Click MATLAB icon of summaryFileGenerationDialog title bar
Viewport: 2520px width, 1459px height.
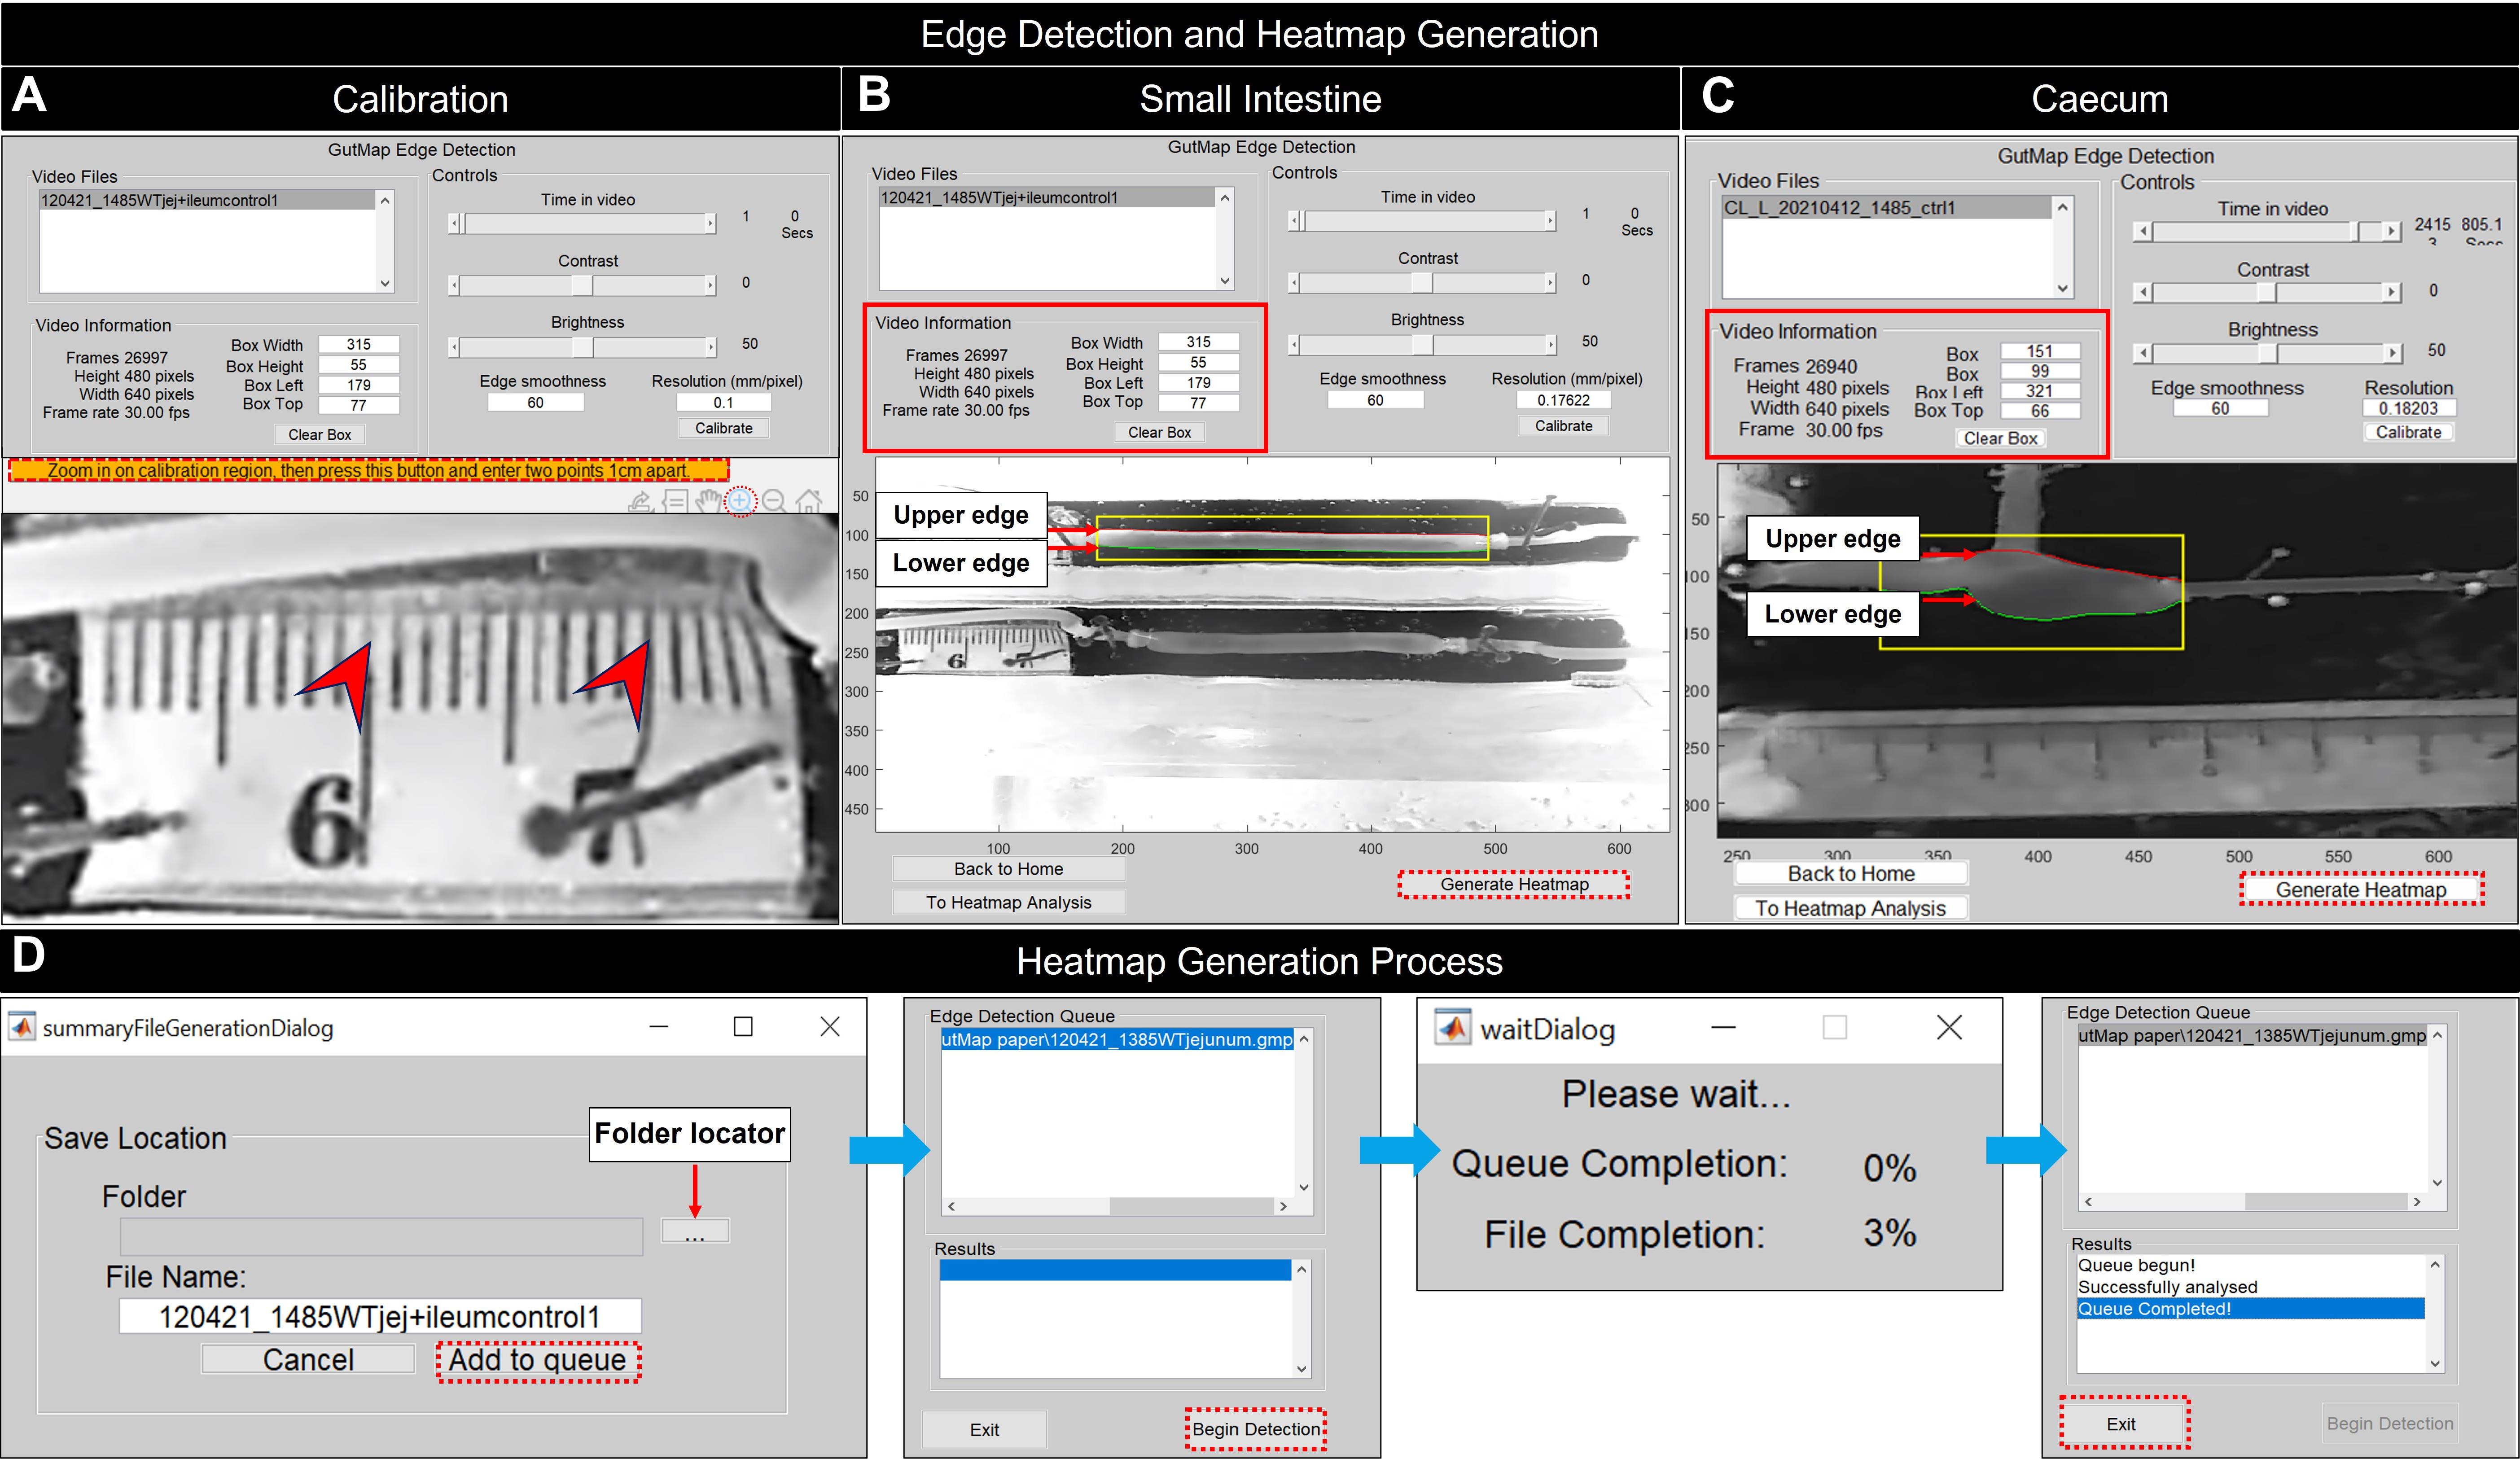coord(22,1027)
